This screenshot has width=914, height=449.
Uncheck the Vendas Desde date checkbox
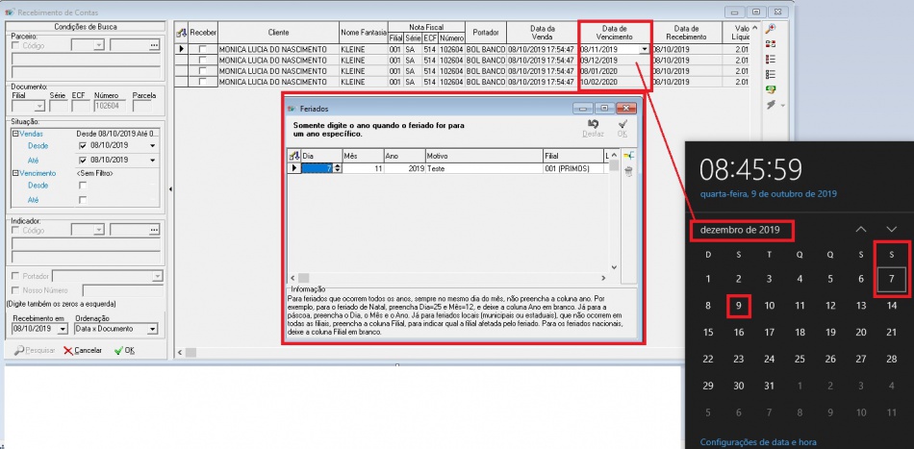83,145
